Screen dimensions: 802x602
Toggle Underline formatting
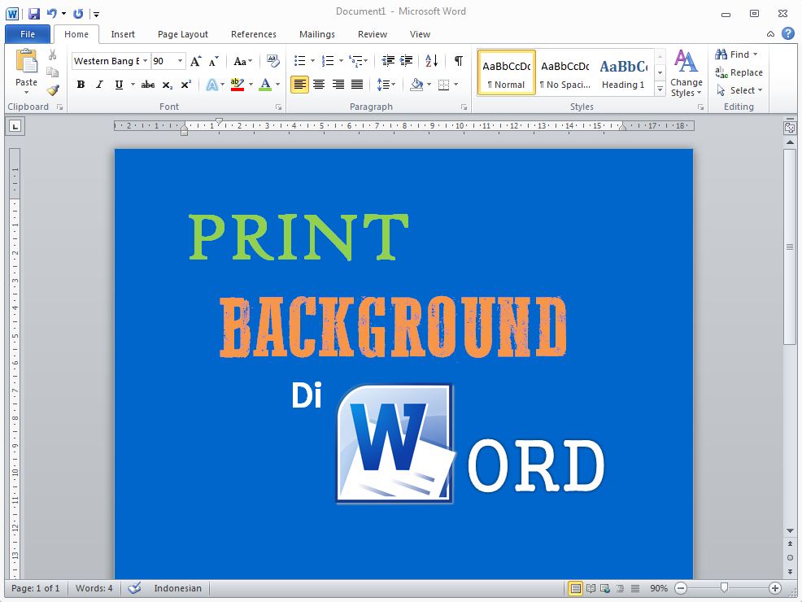[x=119, y=85]
